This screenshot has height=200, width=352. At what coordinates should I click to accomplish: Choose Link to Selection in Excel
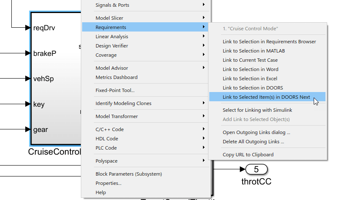pos(250,79)
